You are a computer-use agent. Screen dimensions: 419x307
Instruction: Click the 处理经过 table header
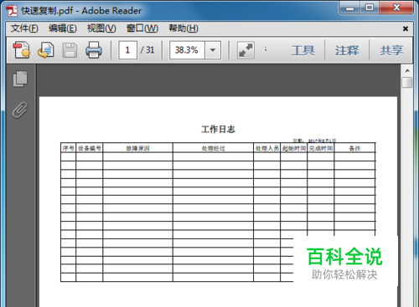tap(213, 148)
